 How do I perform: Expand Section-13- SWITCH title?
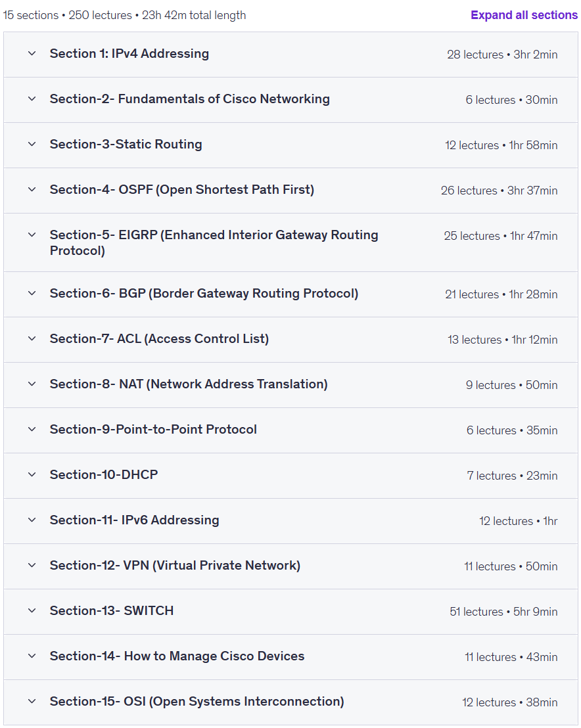pyautogui.click(x=112, y=610)
